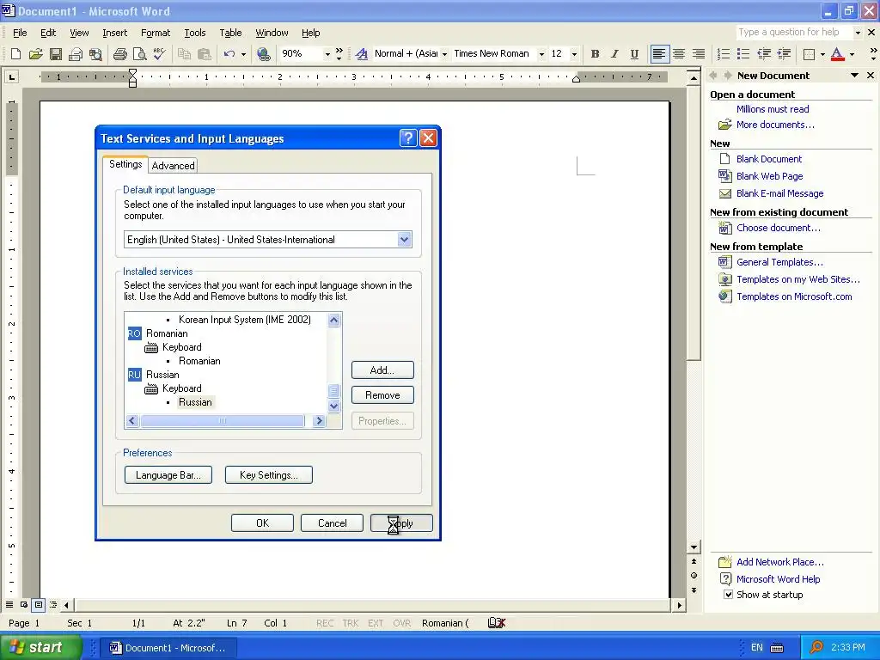This screenshot has width=880, height=660.
Task: Confirm the dialog with OK
Action: point(262,523)
